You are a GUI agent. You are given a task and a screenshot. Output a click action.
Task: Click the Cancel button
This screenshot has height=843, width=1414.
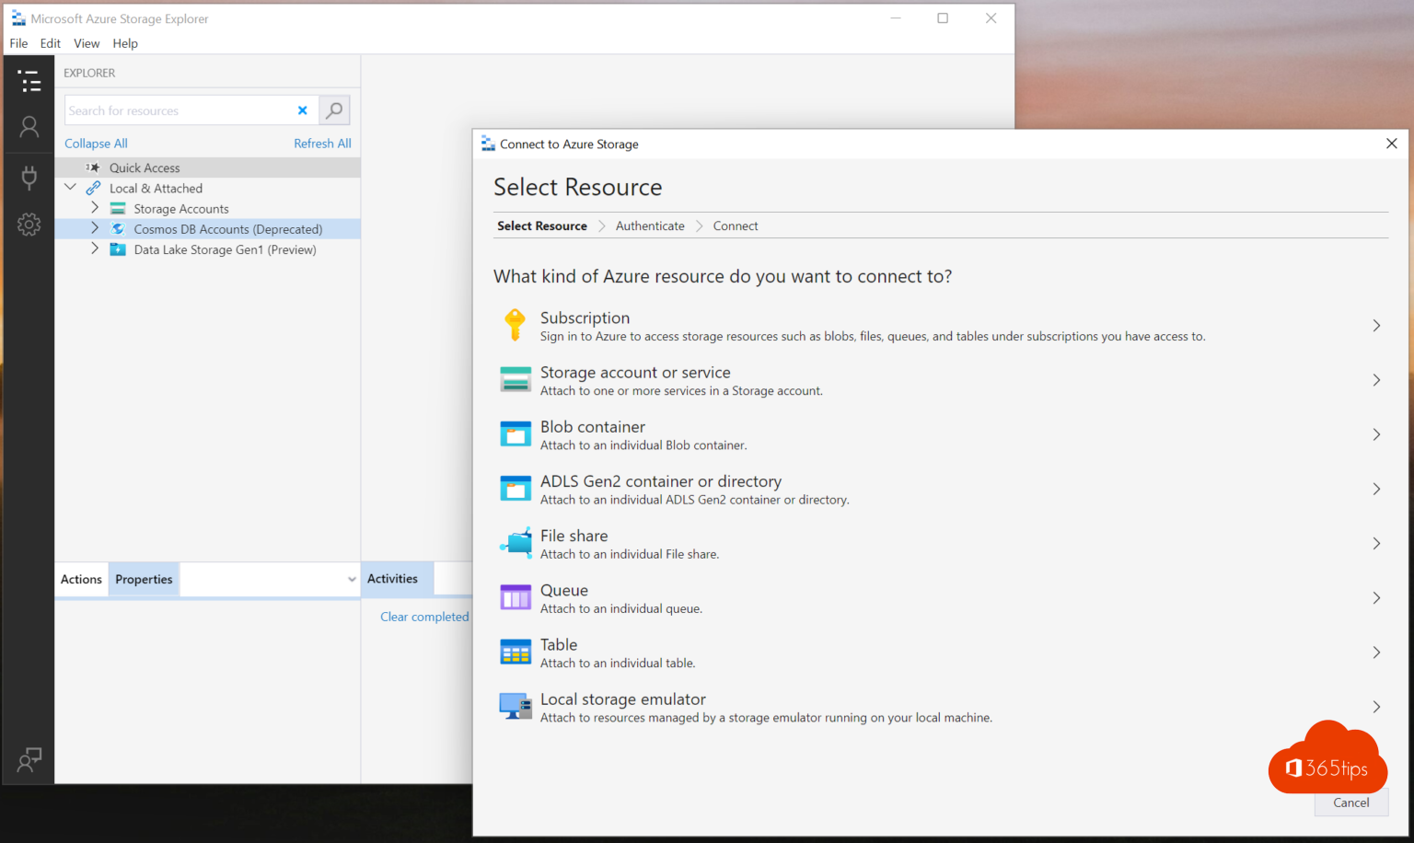1350,803
